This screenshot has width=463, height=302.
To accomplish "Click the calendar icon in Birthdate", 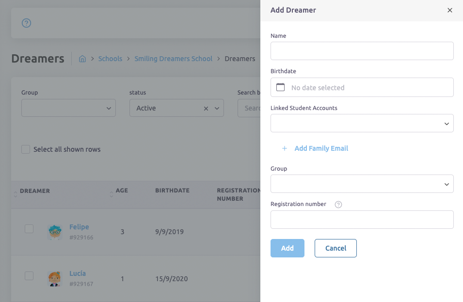I will click(280, 87).
